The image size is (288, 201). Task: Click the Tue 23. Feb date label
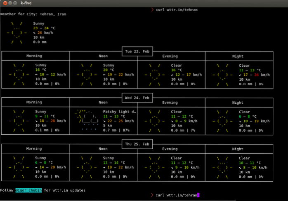pyautogui.click(x=138, y=51)
